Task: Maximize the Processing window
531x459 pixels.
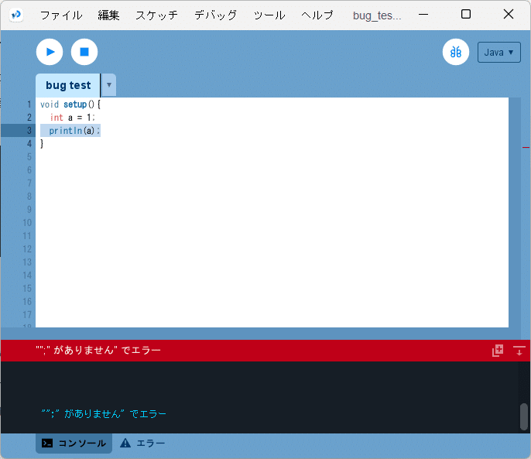Action: pos(466,14)
